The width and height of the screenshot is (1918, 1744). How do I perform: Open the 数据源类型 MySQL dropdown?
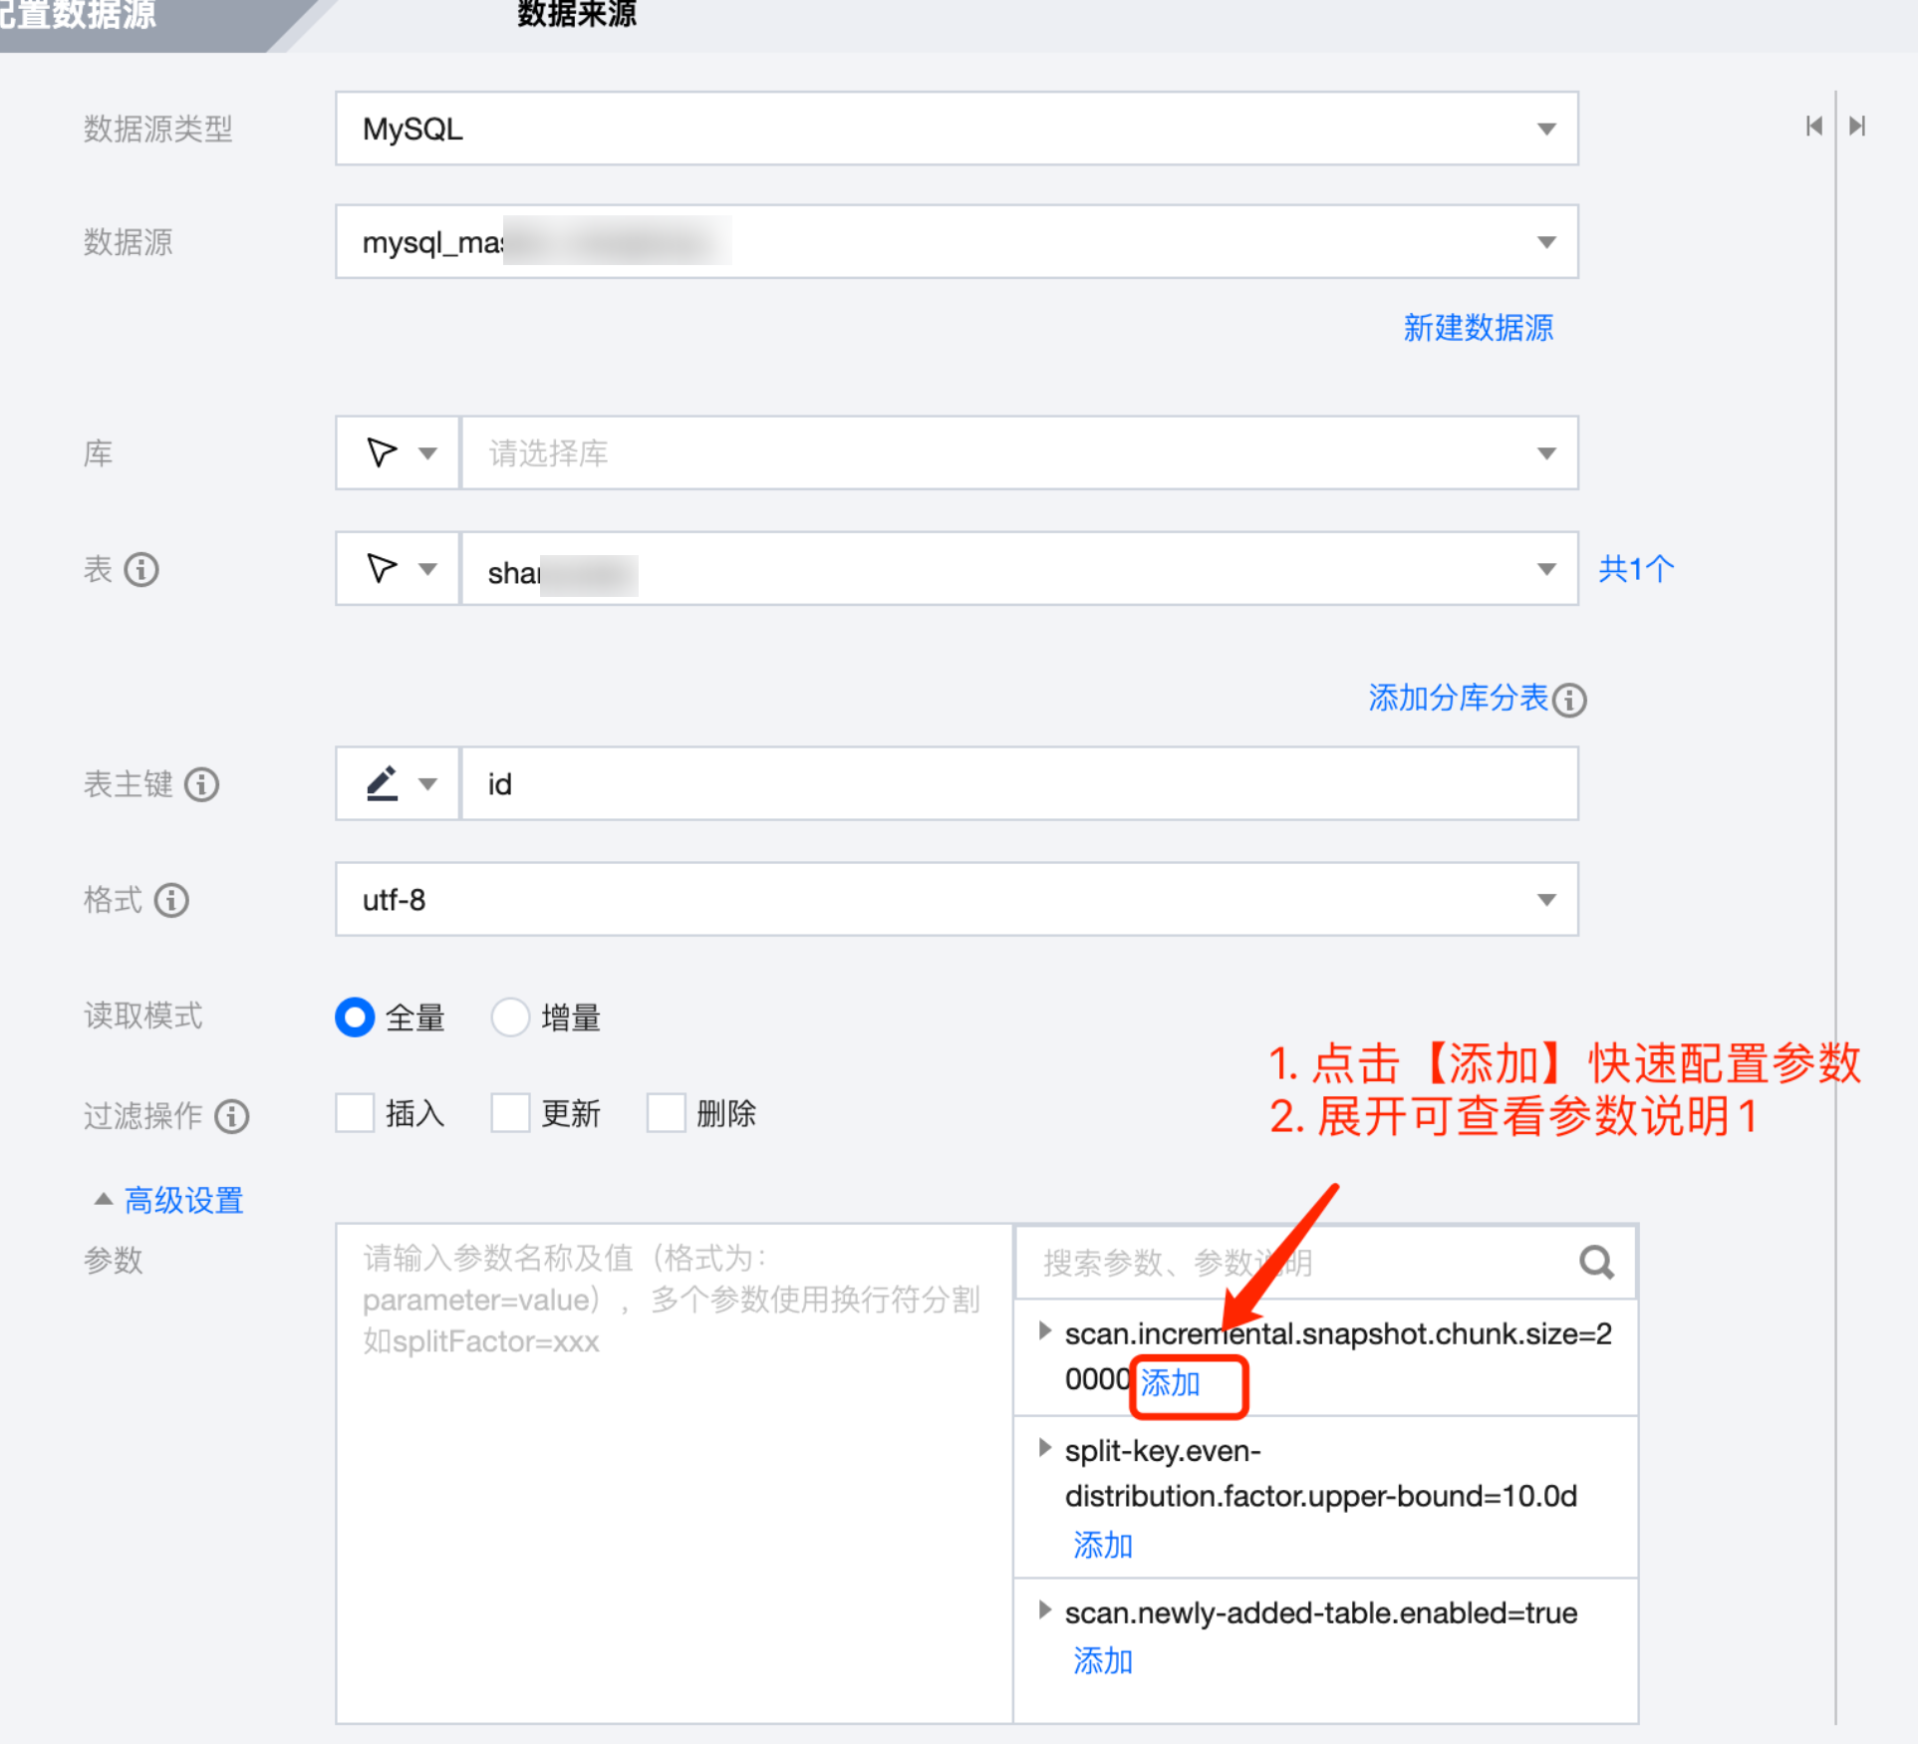coord(957,129)
